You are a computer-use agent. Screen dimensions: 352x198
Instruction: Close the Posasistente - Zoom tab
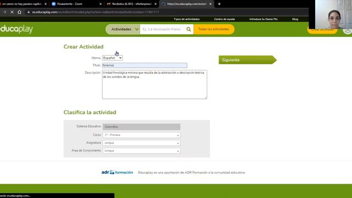pyautogui.click(x=100, y=4)
